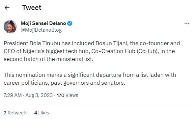Select the Aug 3, 2023 date
Image resolution: width=193 pixels, height=119 pixels.
39,95
